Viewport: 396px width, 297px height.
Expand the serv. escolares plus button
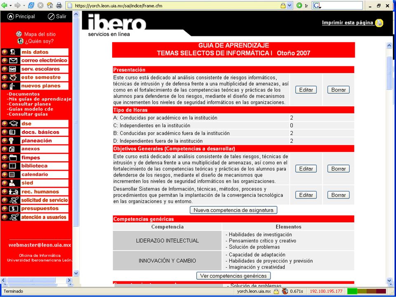tap(5, 69)
